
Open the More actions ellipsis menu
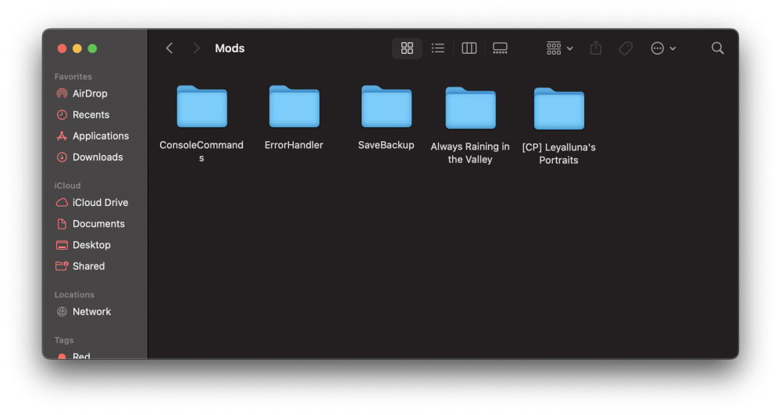tap(663, 48)
